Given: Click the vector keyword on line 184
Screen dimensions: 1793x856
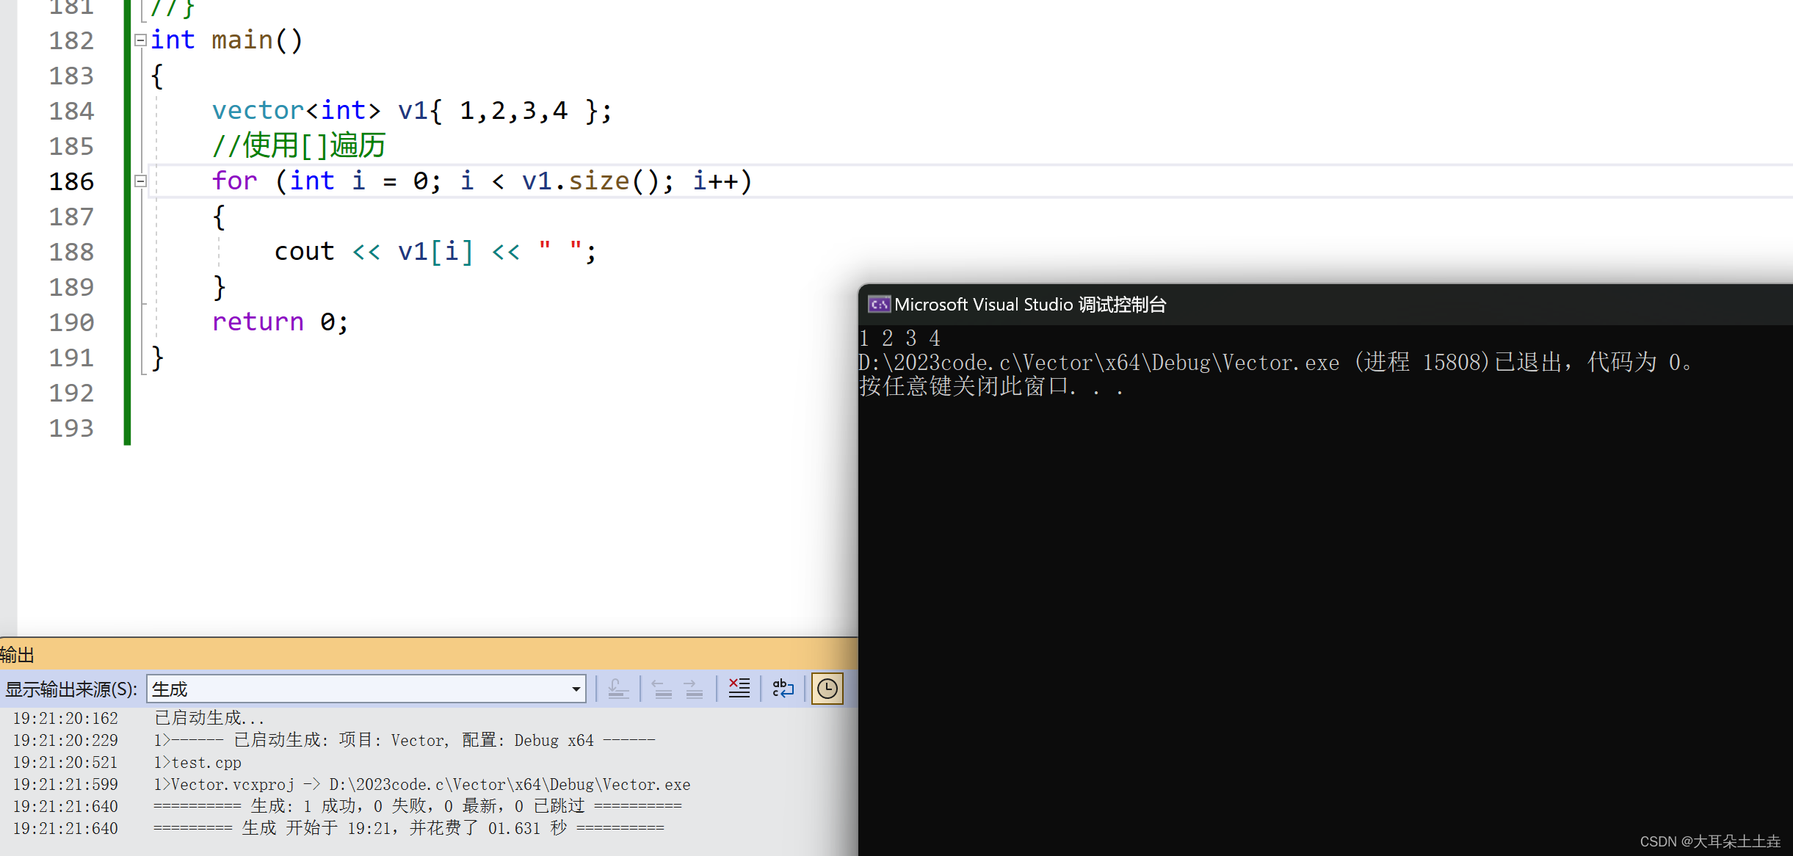Looking at the screenshot, I should coord(258,111).
